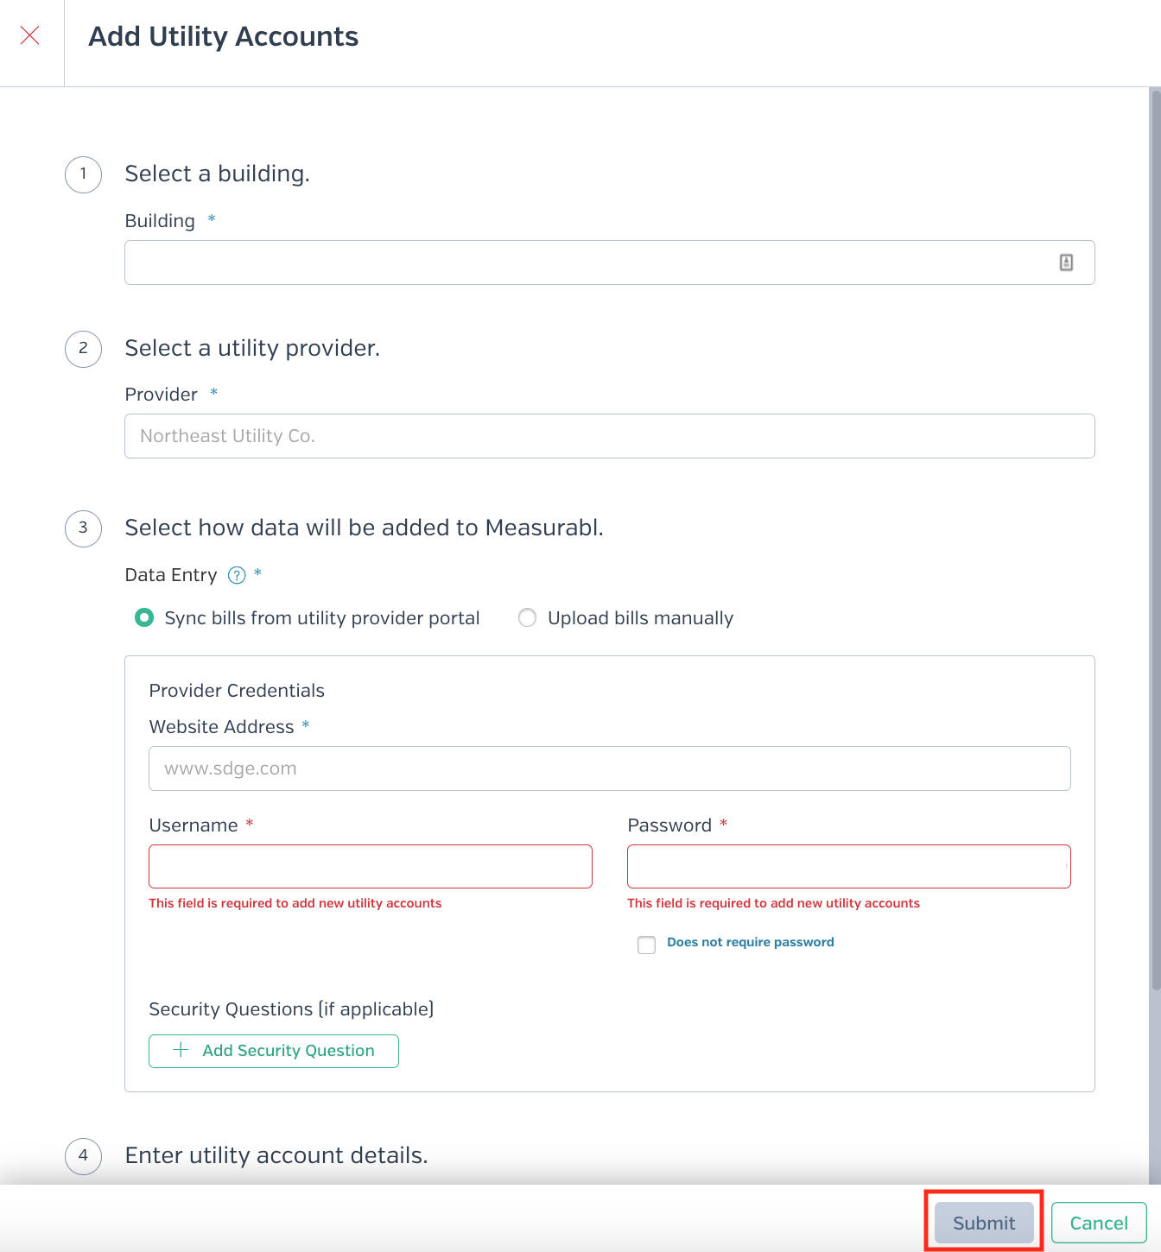Screen dimensions: 1161x1252
Task: Click the Password input field
Action: tap(848, 866)
